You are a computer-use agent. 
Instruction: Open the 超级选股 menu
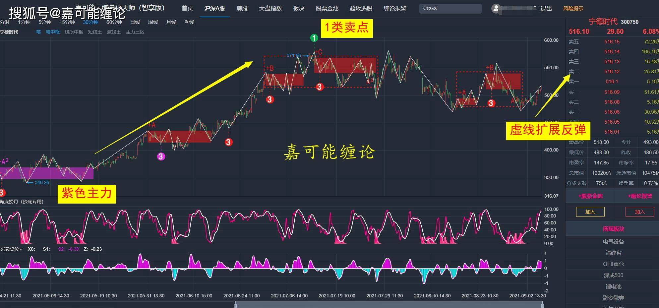click(361, 8)
